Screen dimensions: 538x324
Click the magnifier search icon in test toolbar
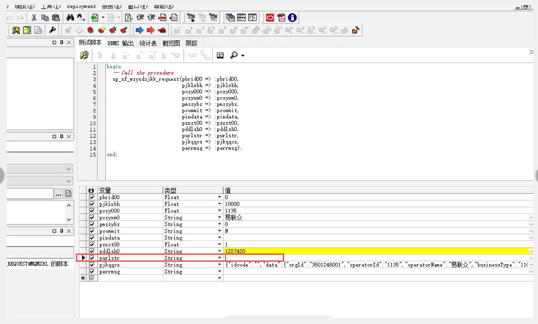coord(234,55)
